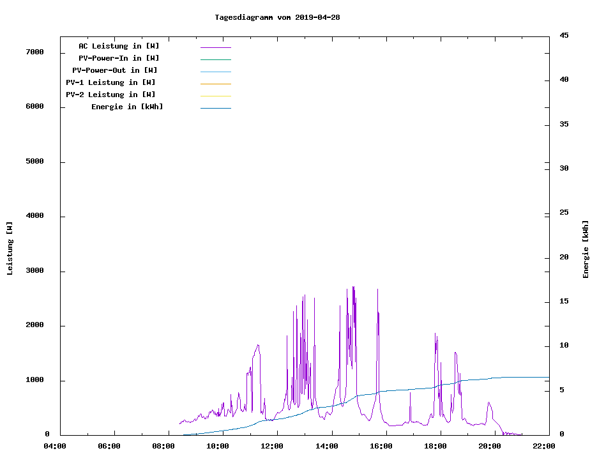
Task: Click the blue PV-Power-Out legend line sample
Action: [x=215, y=72]
